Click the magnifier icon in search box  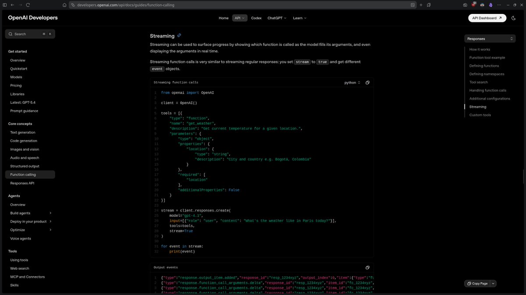click(x=11, y=34)
